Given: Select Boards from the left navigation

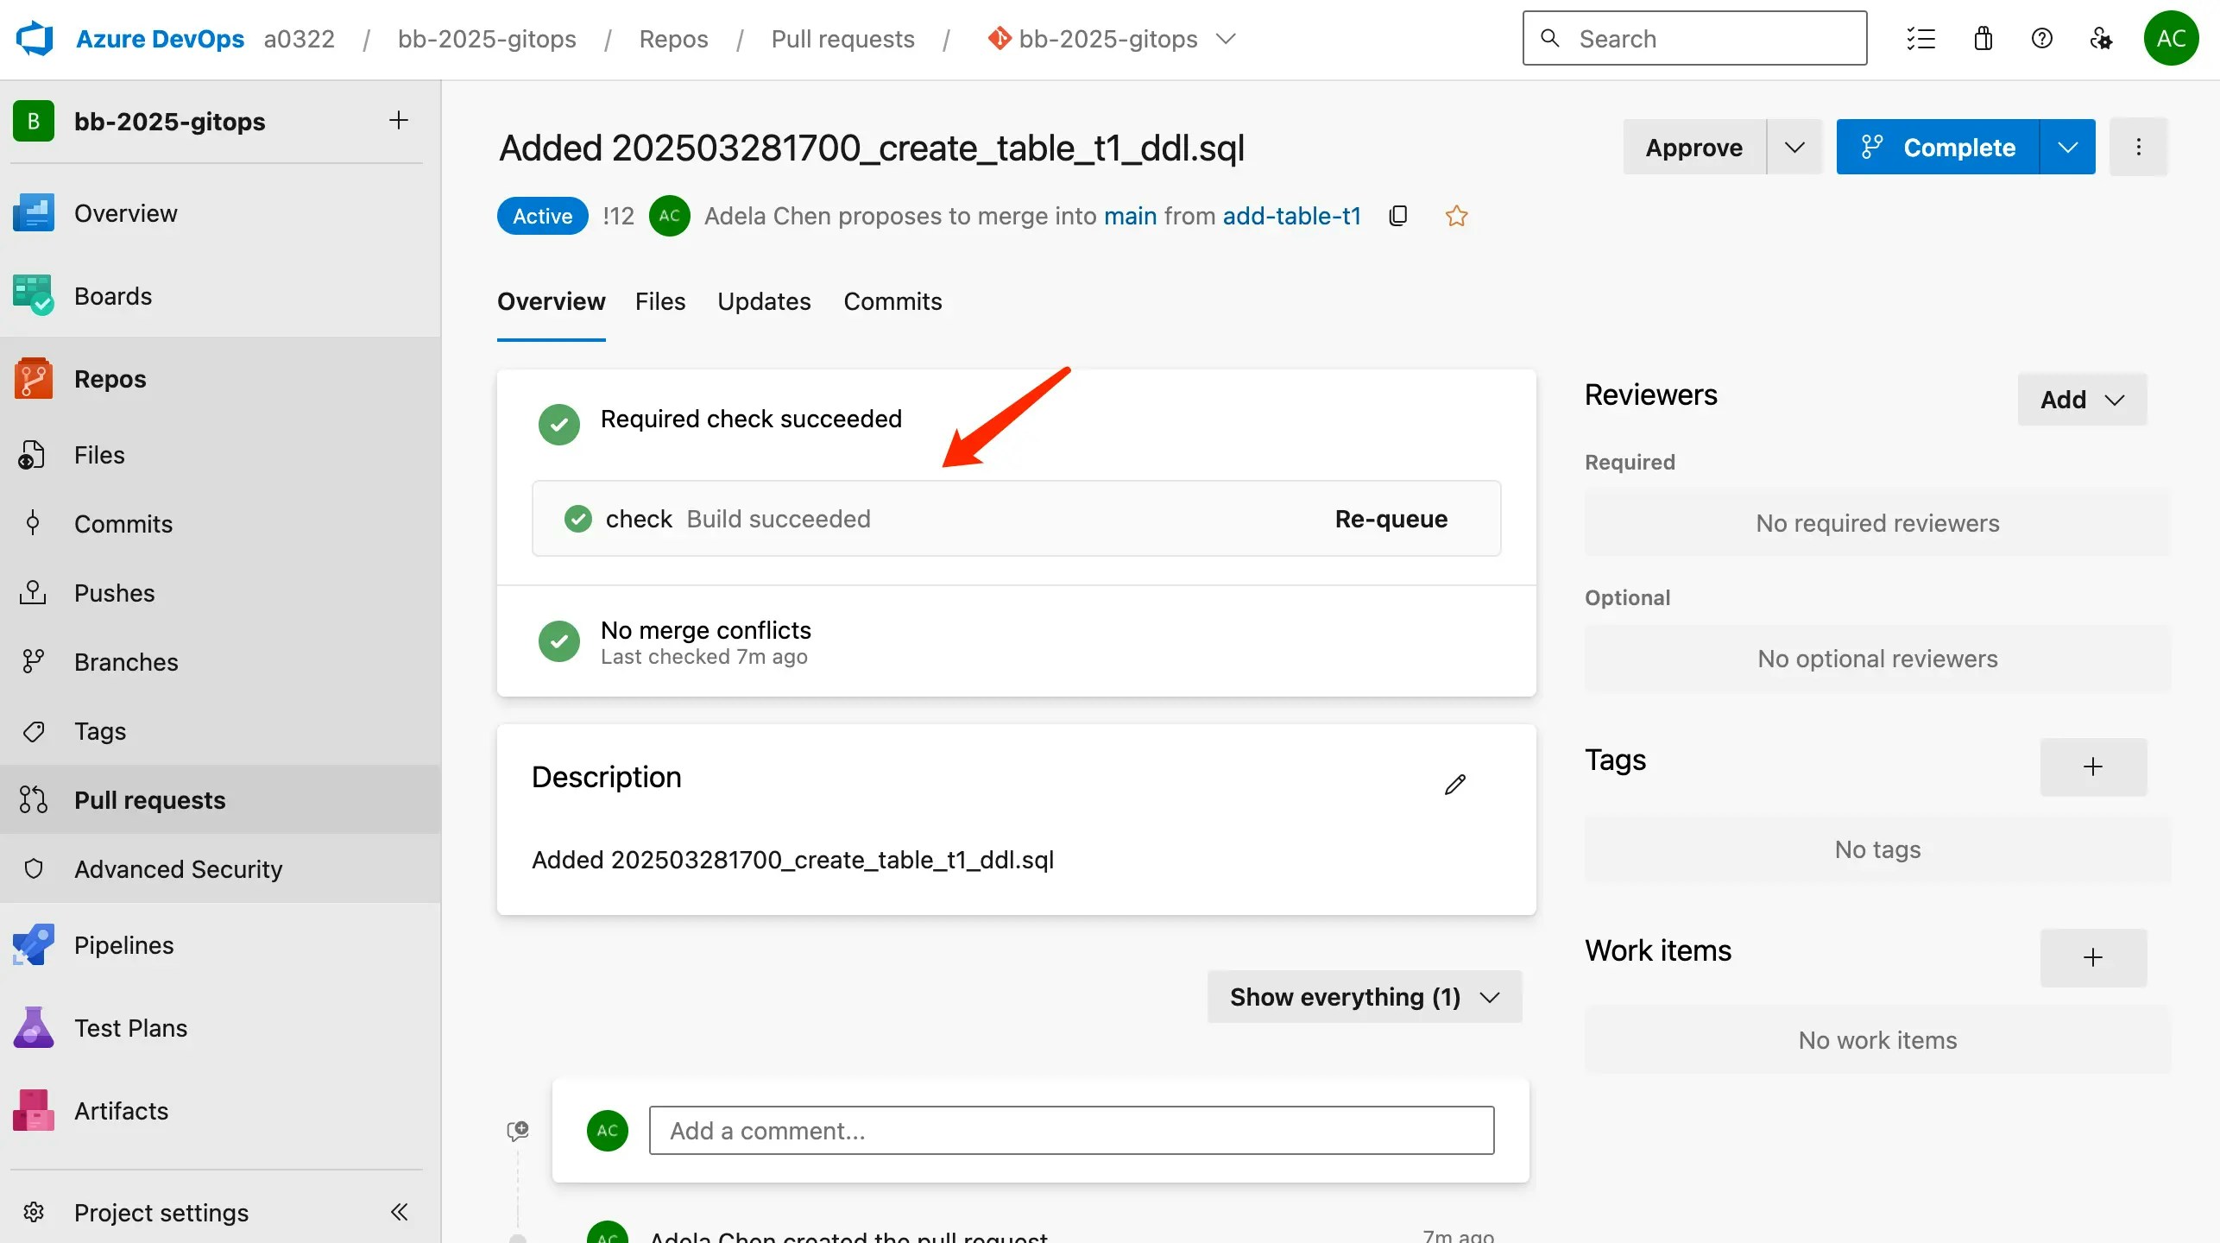Looking at the screenshot, I should click(112, 295).
